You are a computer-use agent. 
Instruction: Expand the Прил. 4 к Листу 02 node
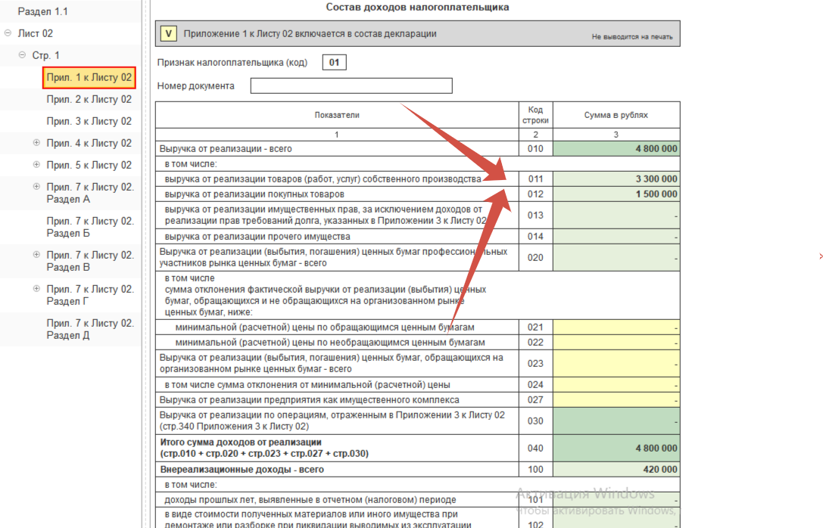pyautogui.click(x=36, y=143)
